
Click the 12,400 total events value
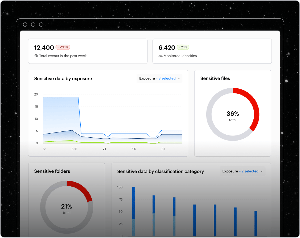(x=44, y=48)
